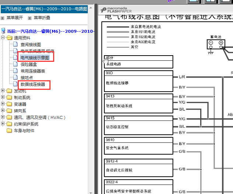233x194 pixels.
Task: Expand the 转向系 folder
Action: pyautogui.click(x=3, y=110)
